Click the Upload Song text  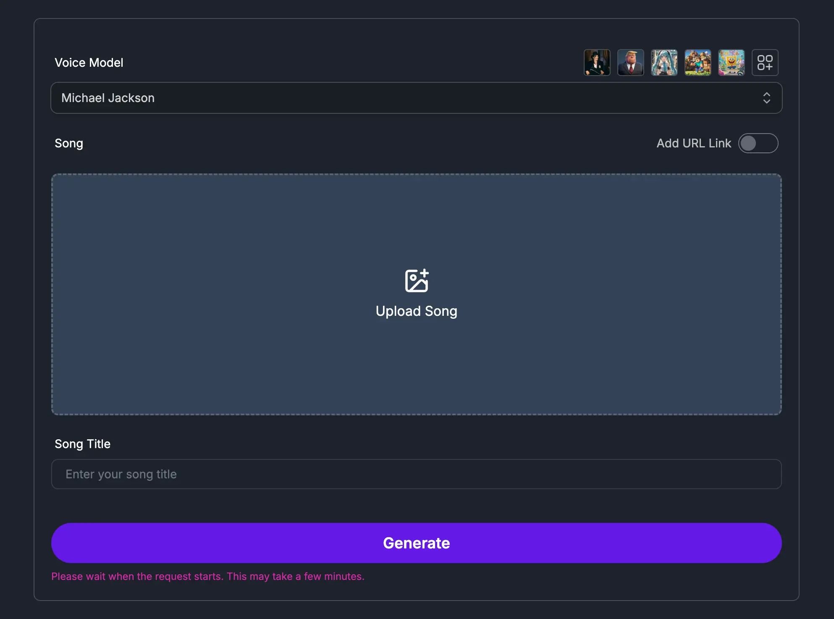click(x=416, y=311)
